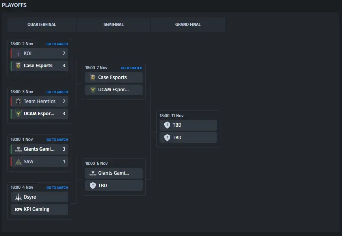Select the GRAND FINAL column header

tap(188, 24)
